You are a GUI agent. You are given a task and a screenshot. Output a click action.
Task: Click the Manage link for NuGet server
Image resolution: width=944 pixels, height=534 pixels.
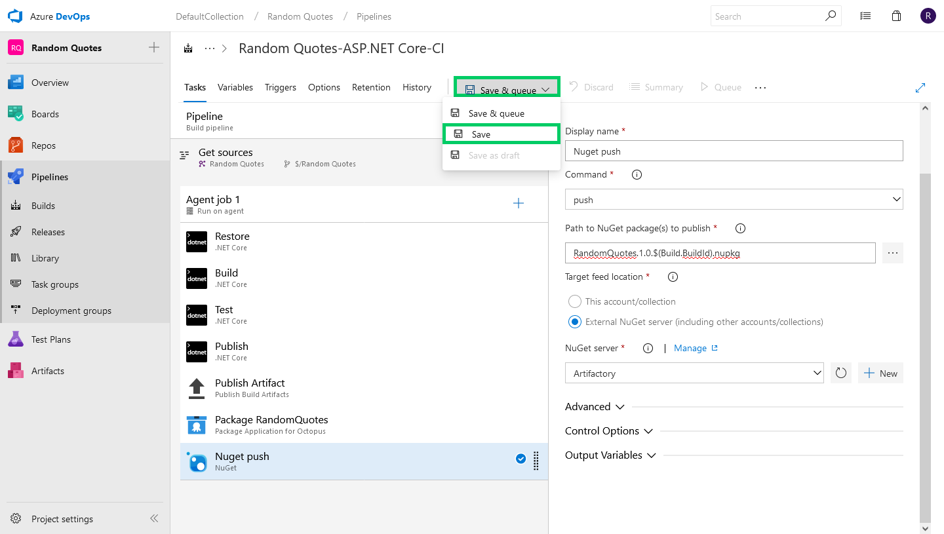click(x=696, y=348)
